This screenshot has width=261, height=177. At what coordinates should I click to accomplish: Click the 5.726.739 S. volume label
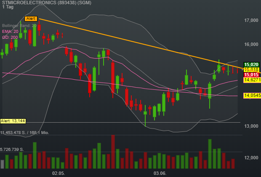(x=12, y=150)
